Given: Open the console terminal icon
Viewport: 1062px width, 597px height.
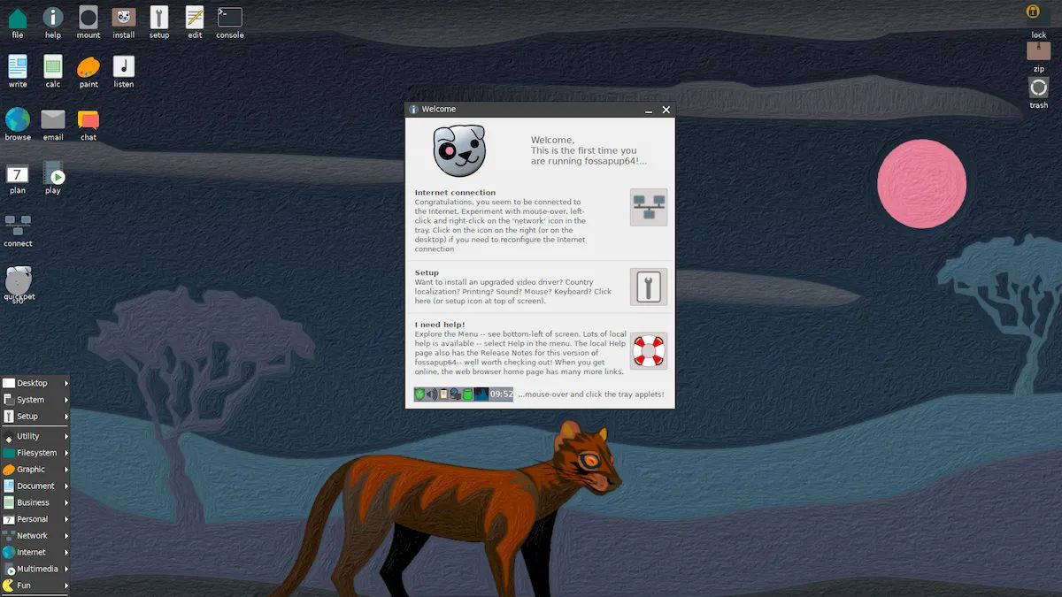Looking at the screenshot, I should click(229, 19).
